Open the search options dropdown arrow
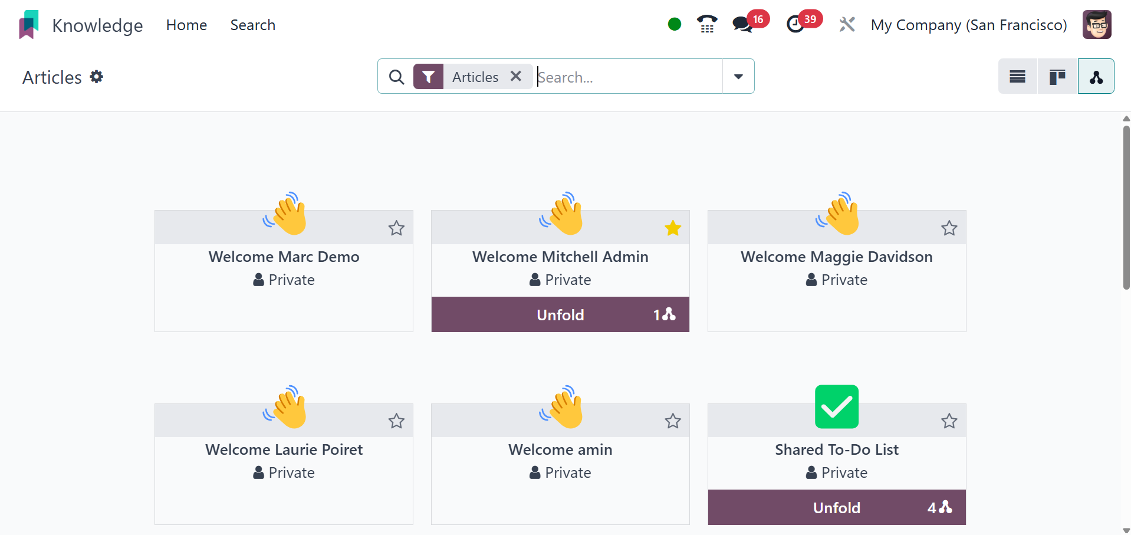The width and height of the screenshot is (1131, 535). click(738, 77)
